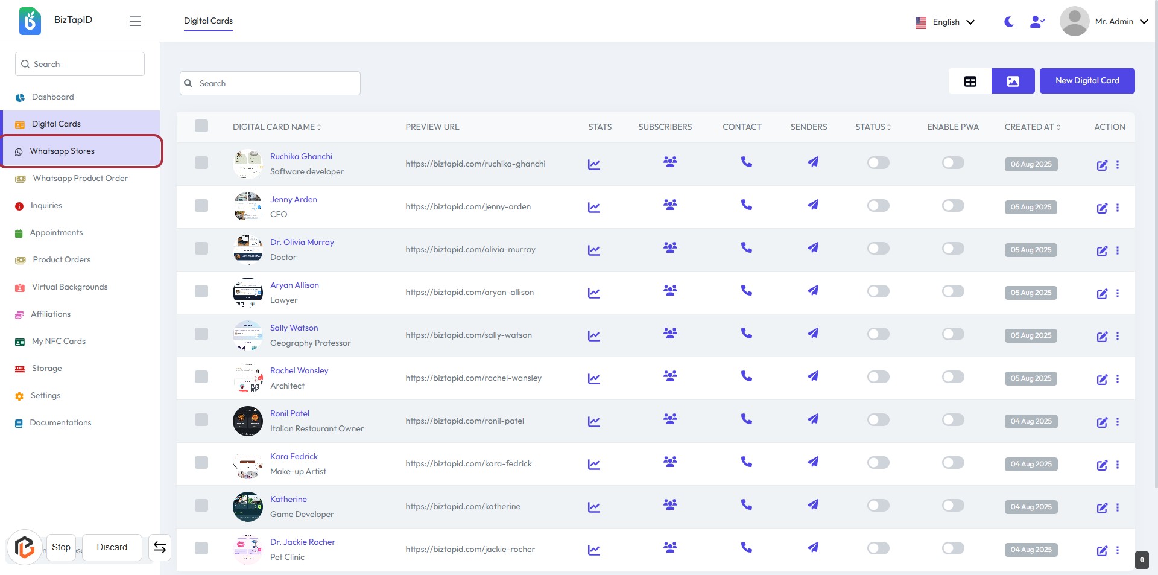Edit the Sally Watson digital card
The width and height of the screenshot is (1158, 575).
click(x=1101, y=337)
